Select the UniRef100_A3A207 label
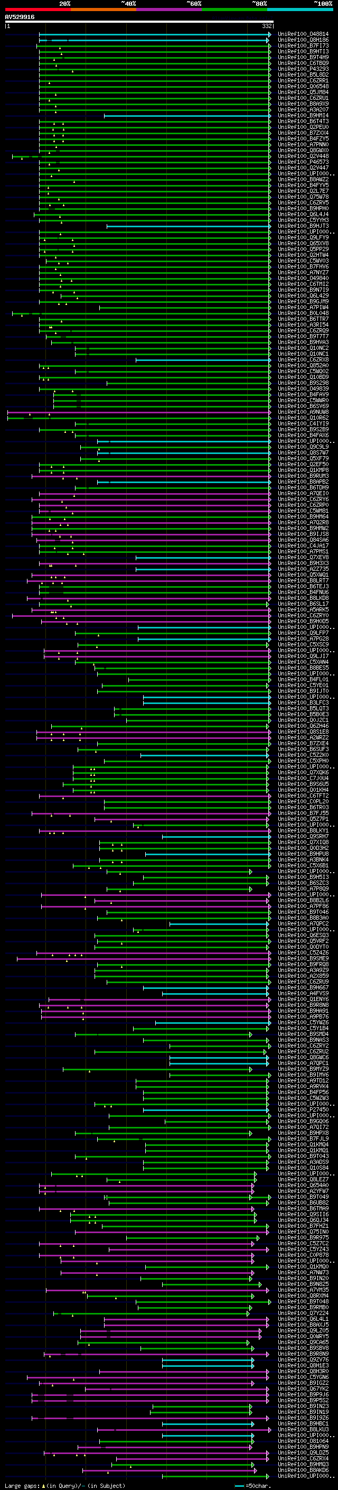The height and width of the screenshot is (1490, 338). 303,109
